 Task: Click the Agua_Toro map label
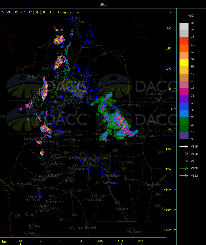tap(58, 157)
